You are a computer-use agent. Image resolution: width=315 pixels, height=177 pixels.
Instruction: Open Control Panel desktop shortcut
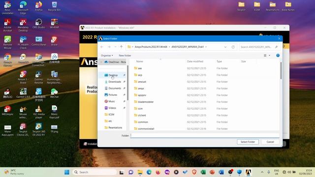tap(38, 41)
